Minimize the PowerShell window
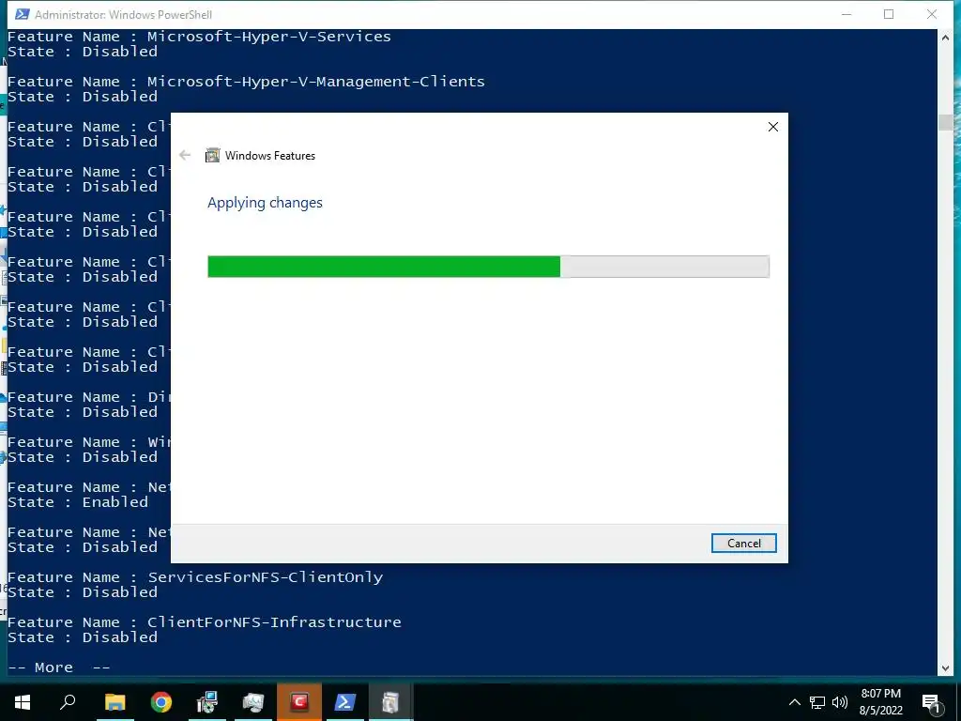 point(847,14)
